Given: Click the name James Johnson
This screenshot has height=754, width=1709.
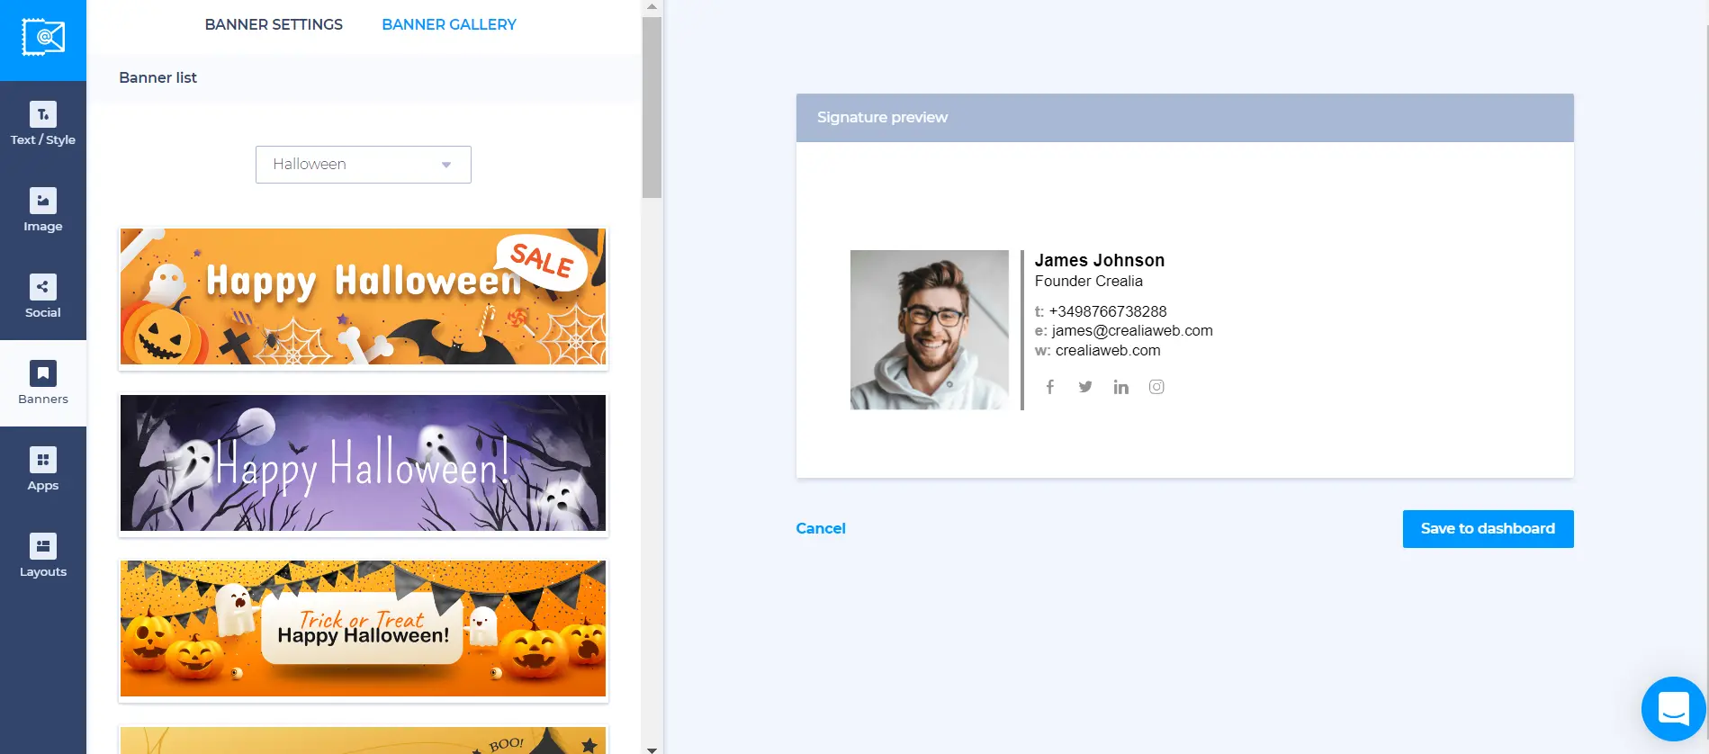Looking at the screenshot, I should [1100, 260].
